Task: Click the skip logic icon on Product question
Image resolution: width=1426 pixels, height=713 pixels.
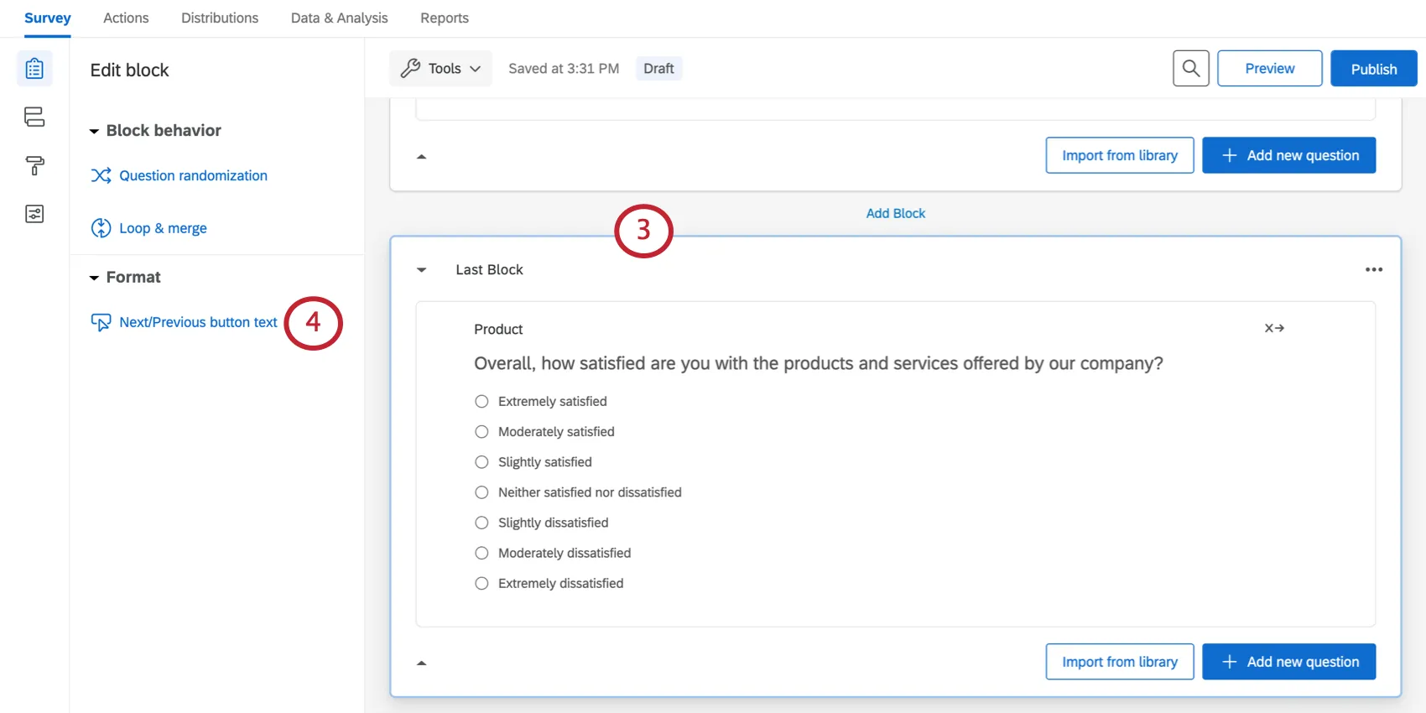Action: point(1274,329)
